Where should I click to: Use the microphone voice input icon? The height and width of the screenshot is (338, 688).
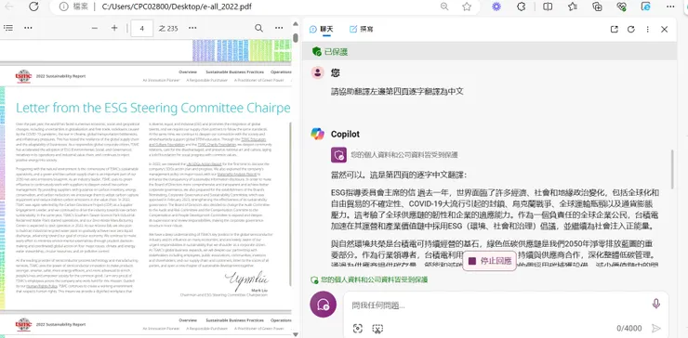[656, 304]
